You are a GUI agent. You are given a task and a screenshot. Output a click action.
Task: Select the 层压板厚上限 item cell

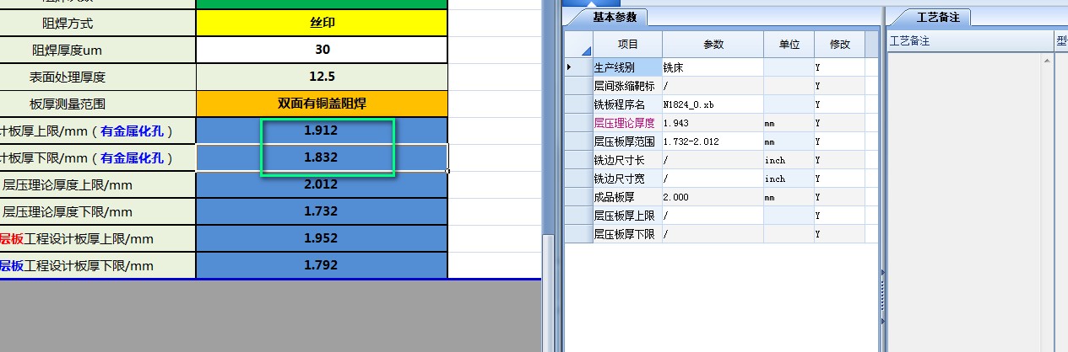627,215
